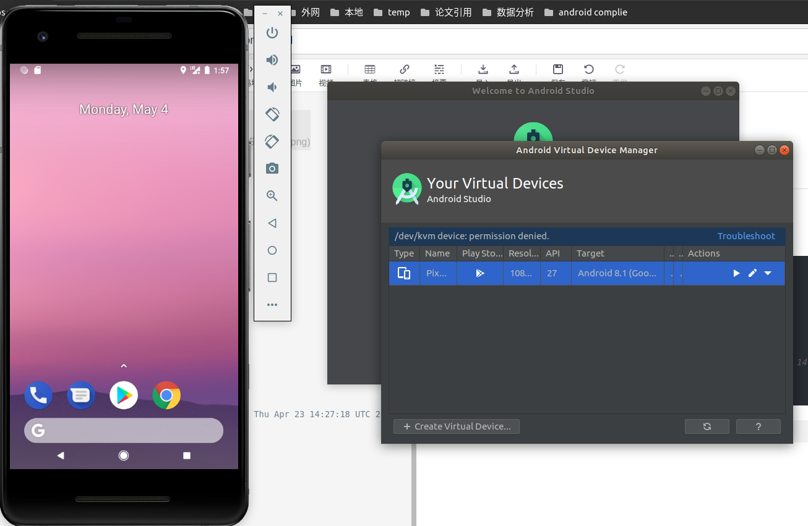This screenshot has width=808, height=526.
Task: Sort by Name column header
Action: (x=437, y=253)
